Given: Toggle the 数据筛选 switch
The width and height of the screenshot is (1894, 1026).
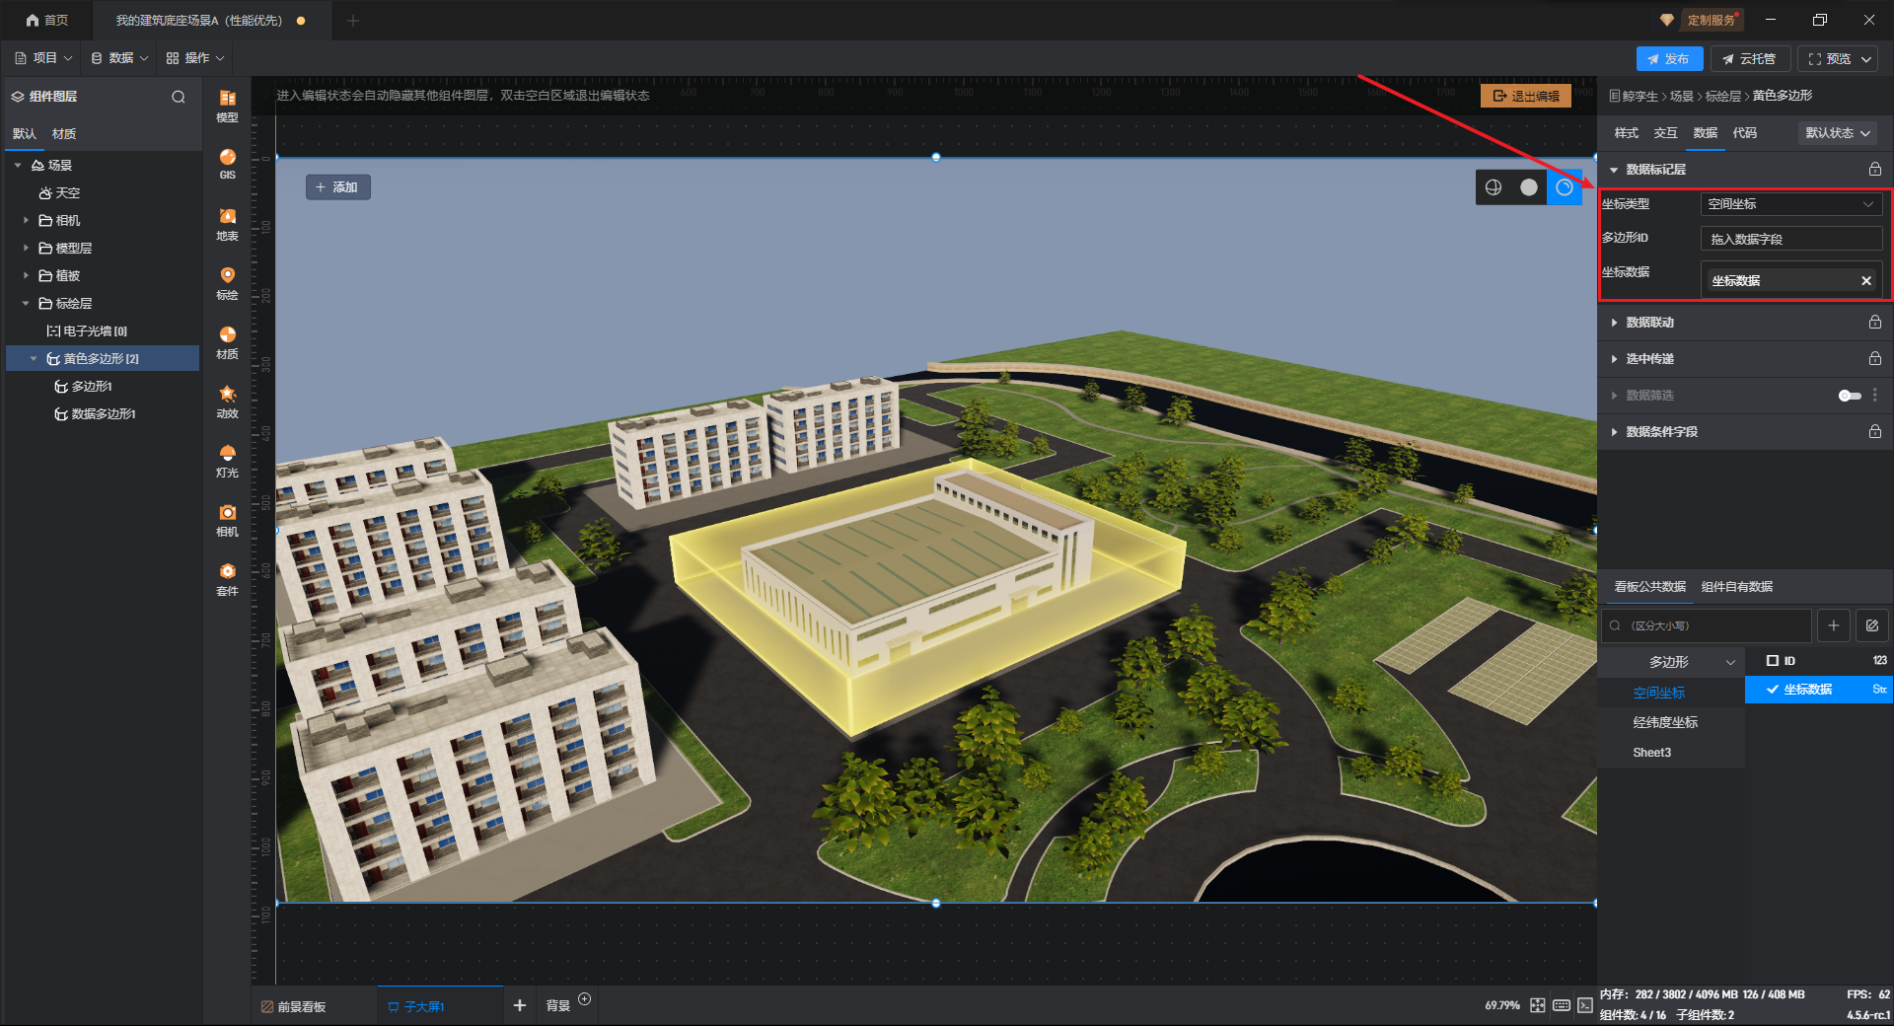Looking at the screenshot, I should coord(1849,396).
